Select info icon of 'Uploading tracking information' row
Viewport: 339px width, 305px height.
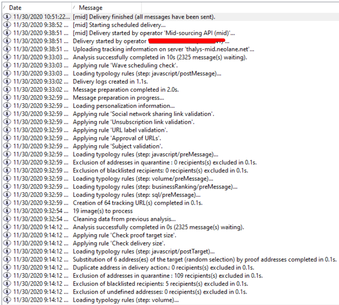tap(6, 49)
